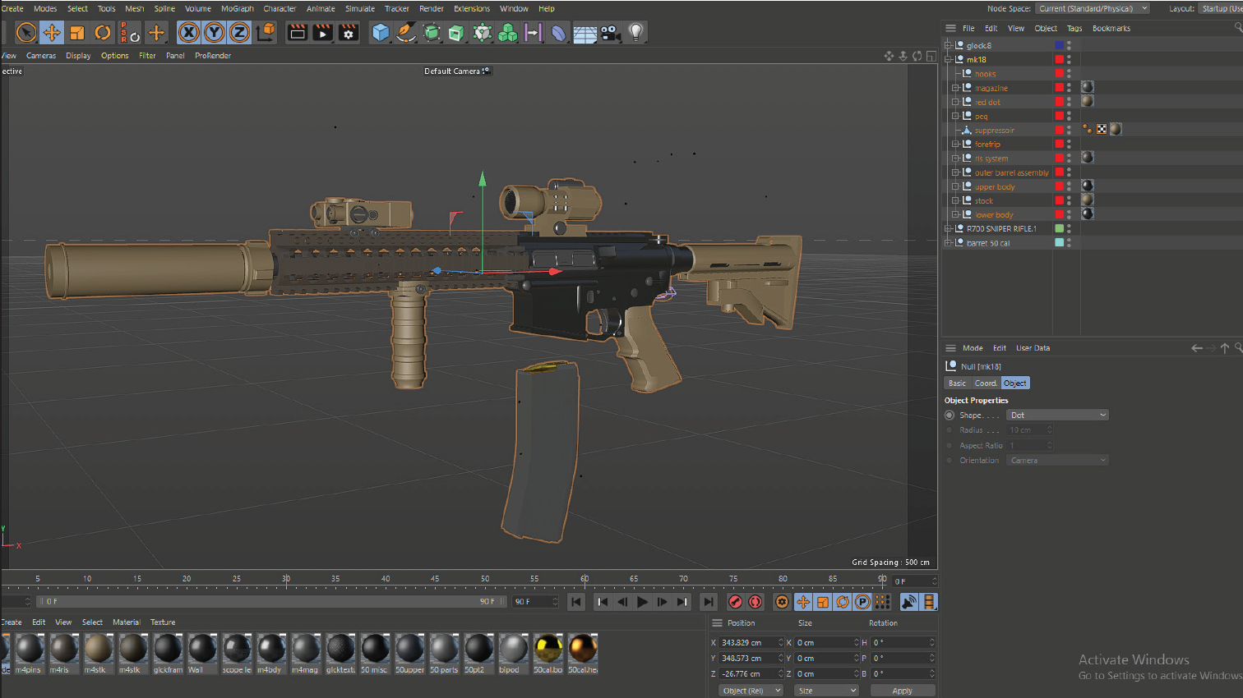Select the bipod material thumbnail
1243x698 pixels.
513,649
